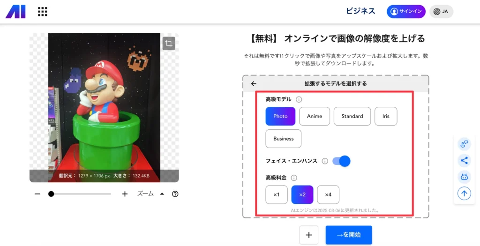
Task: Click the zoom help question mark icon
Action: [175, 194]
